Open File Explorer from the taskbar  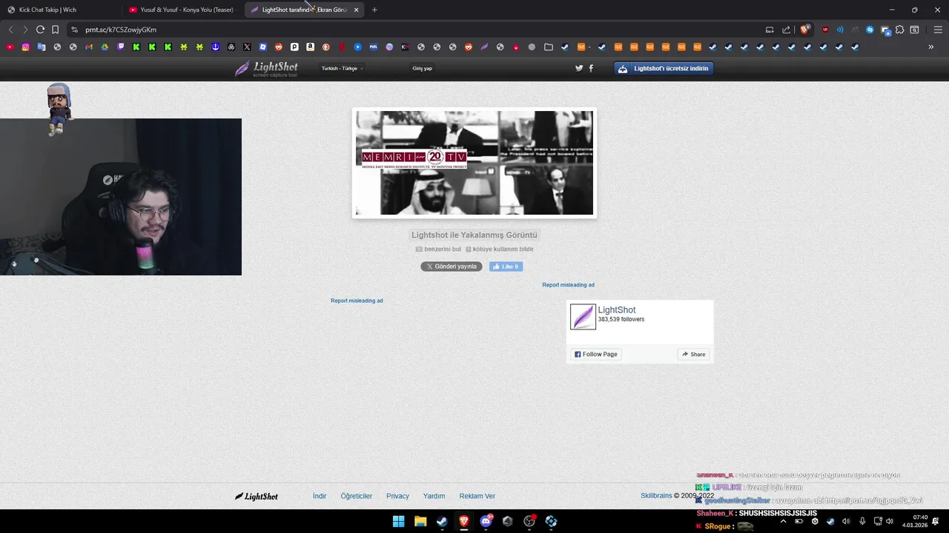(x=420, y=521)
